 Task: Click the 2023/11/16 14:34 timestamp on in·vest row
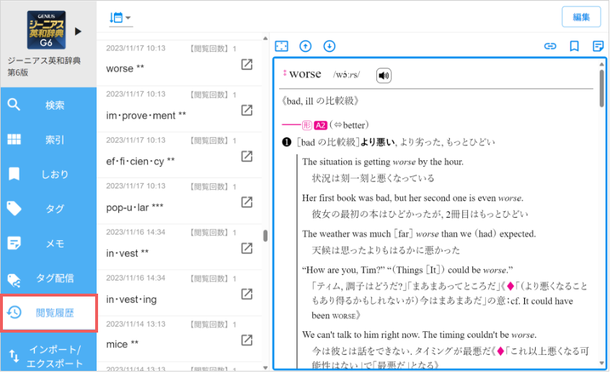136,232
